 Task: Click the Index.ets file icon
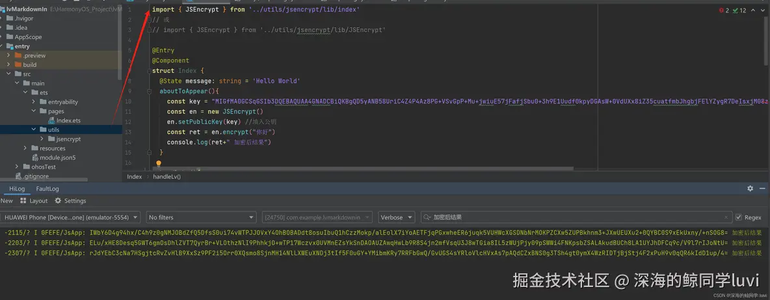pos(51,120)
